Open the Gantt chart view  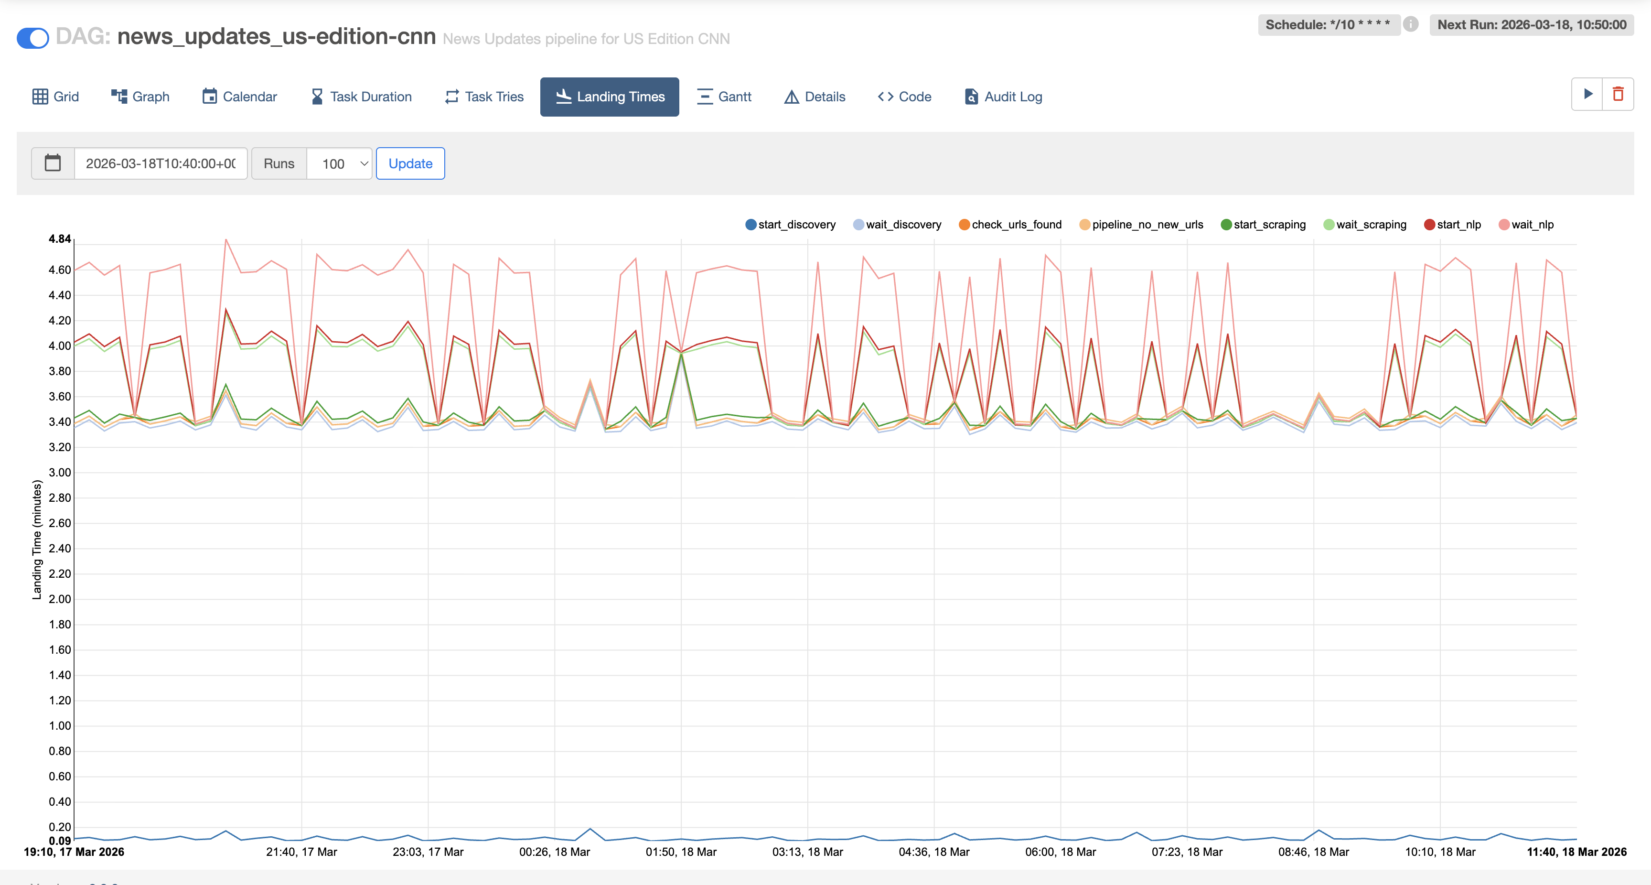(x=724, y=97)
